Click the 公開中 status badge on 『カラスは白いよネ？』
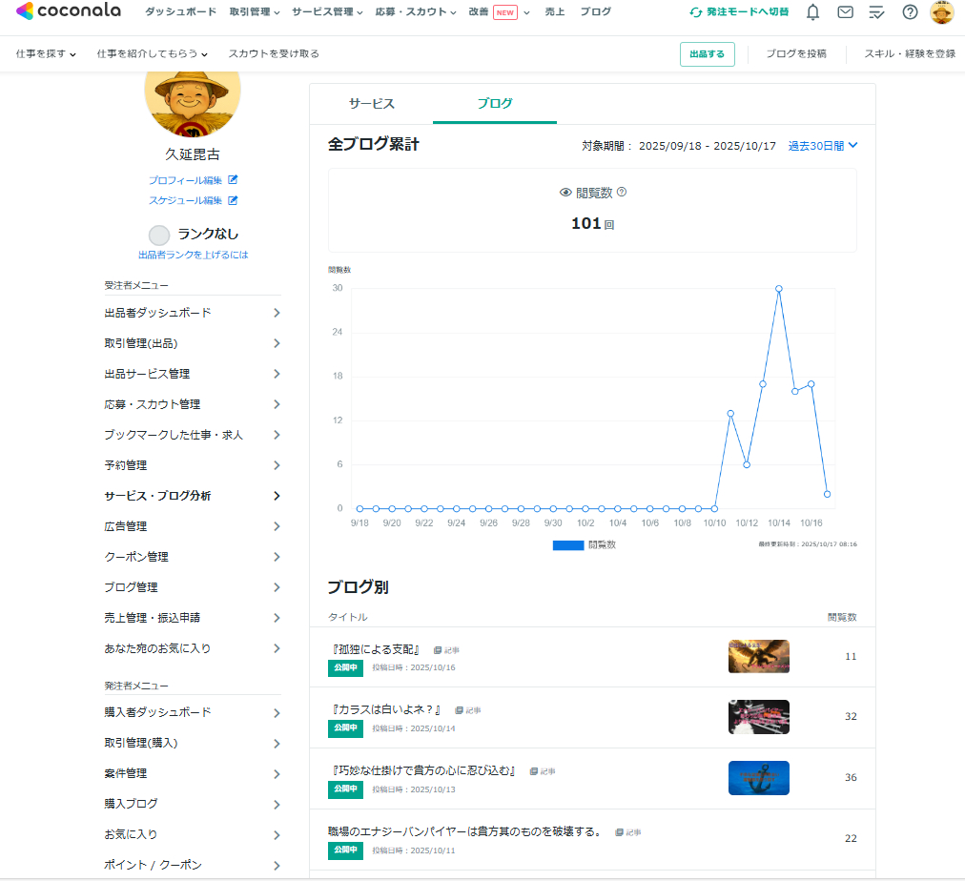965x881 pixels. pos(344,728)
